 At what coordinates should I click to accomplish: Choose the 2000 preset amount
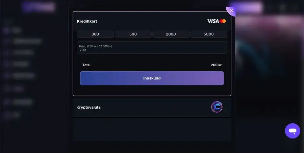[x=171, y=34]
